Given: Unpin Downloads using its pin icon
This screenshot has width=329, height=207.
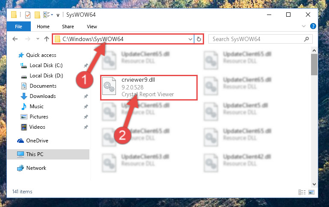Looking at the screenshot, I should pyautogui.click(x=86, y=96).
